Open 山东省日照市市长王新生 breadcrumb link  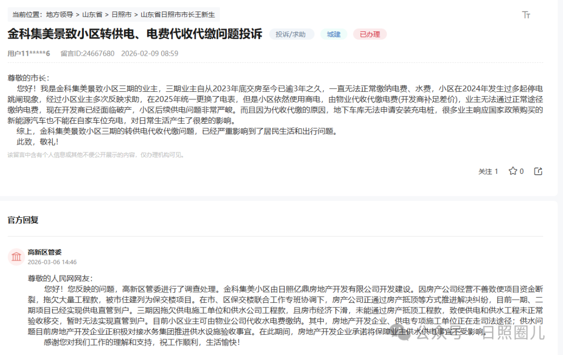coord(178,15)
